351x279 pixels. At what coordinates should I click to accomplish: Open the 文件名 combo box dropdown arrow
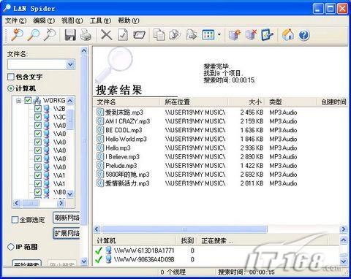tap(70, 64)
